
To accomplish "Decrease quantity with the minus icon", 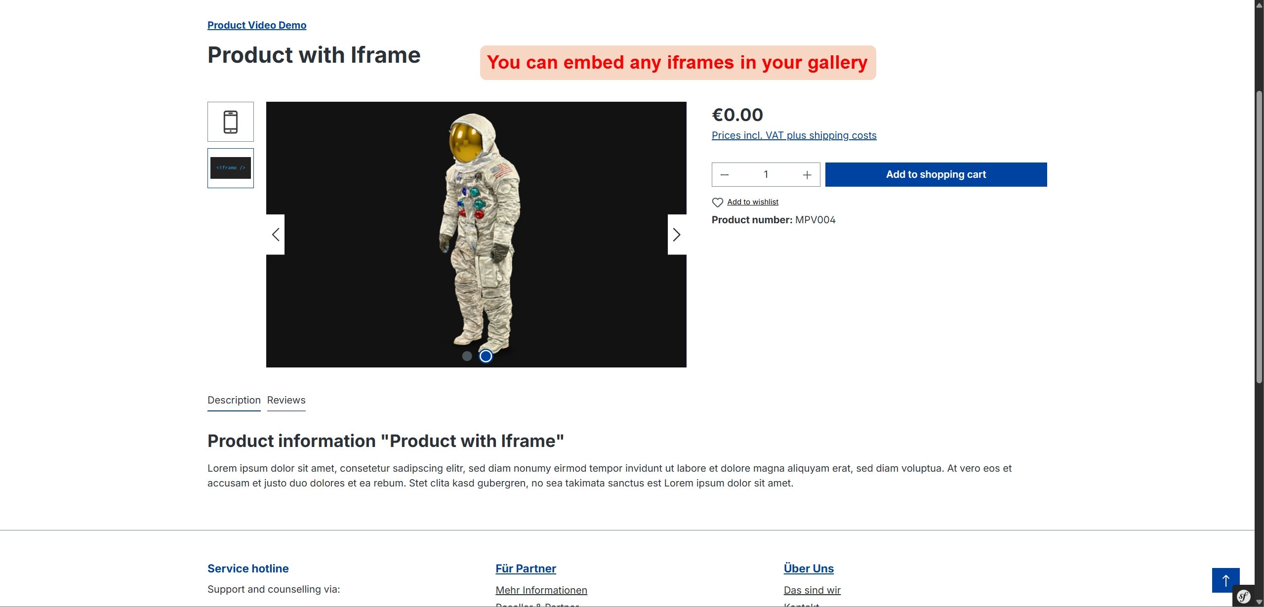I will (x=725, y=175).
